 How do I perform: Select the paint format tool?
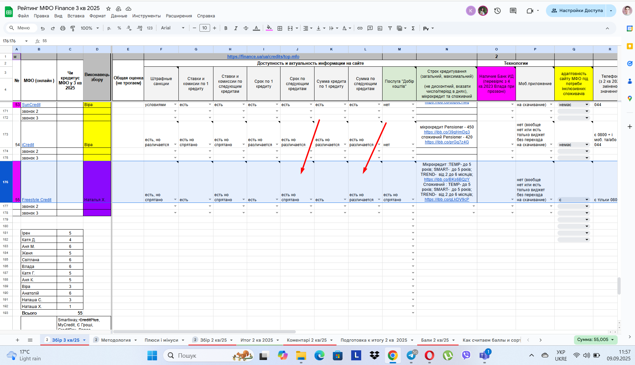[73, 28]
